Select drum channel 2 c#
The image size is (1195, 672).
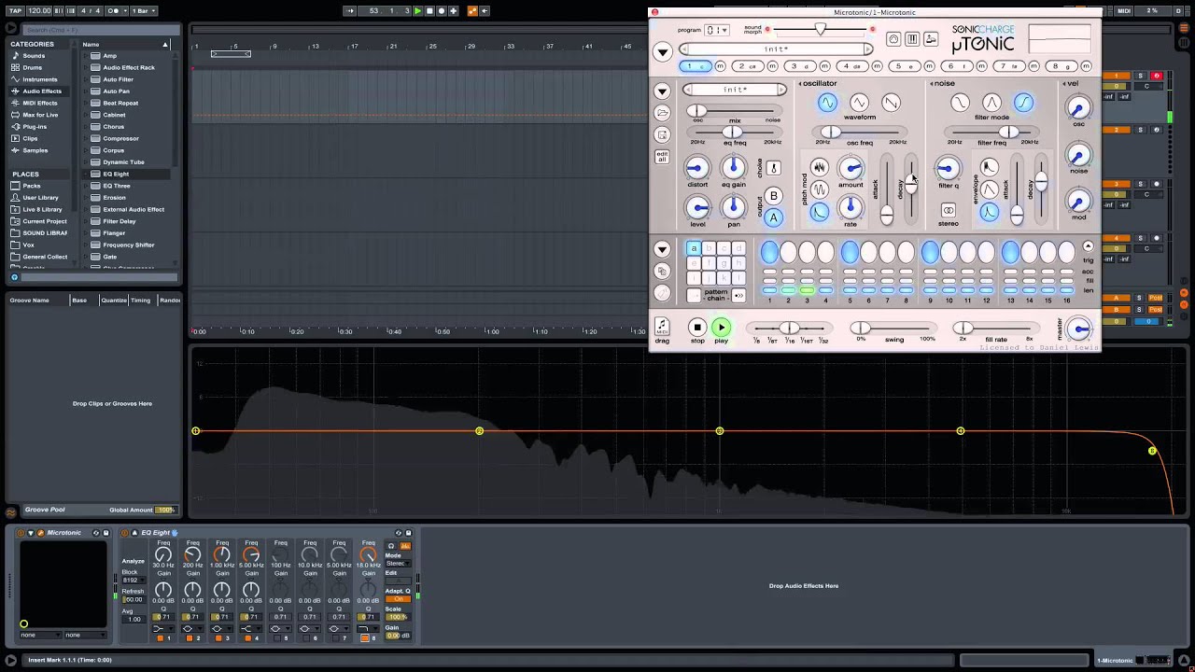pyautogui.click(x=747, y=66)
